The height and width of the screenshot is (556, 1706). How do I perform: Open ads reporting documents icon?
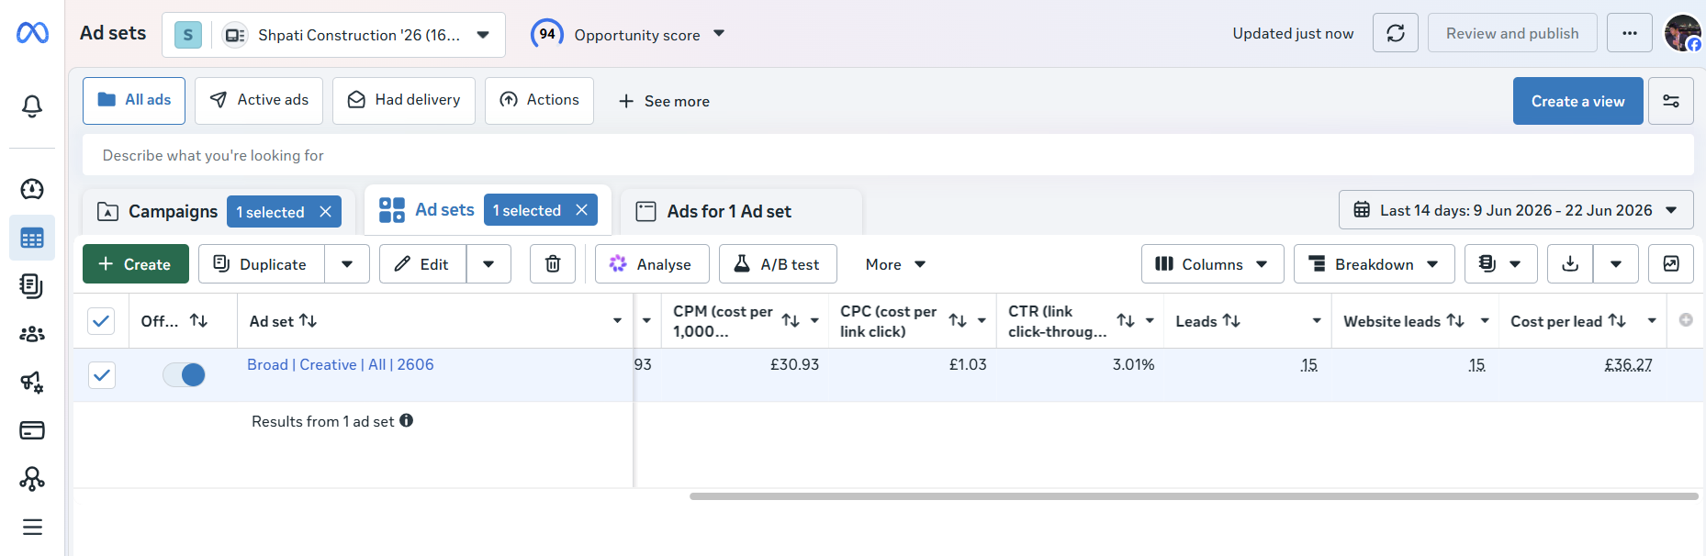32,286
